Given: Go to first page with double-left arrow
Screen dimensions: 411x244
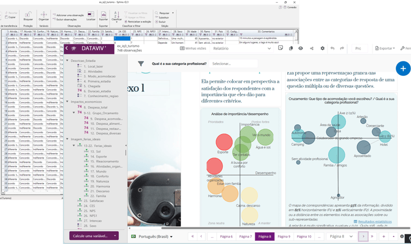Looking at the screenshot, I should click(193, 237).
